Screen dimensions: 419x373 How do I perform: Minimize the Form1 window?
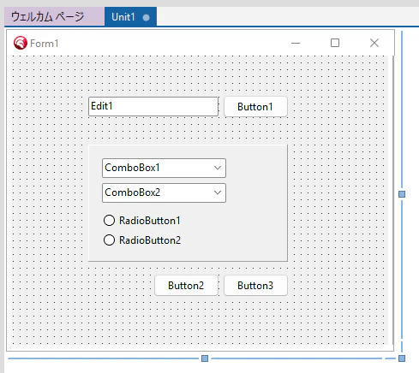click(296, 43)
